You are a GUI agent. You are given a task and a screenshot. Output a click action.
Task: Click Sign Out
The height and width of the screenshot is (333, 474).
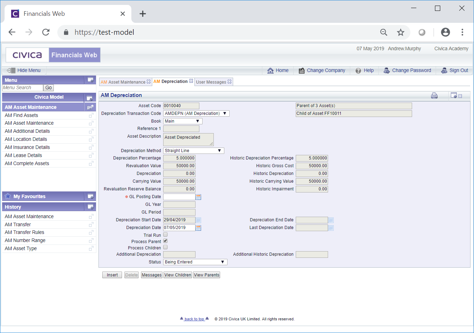455,70
